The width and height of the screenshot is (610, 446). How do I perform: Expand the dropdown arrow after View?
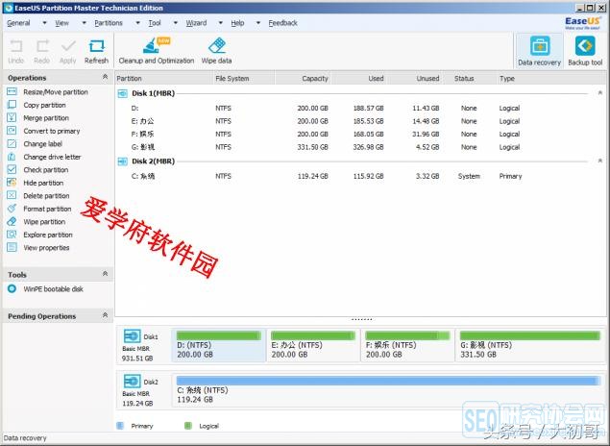(84, 23)
